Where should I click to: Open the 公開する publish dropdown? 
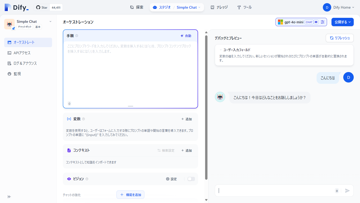(x=342, y=22)
